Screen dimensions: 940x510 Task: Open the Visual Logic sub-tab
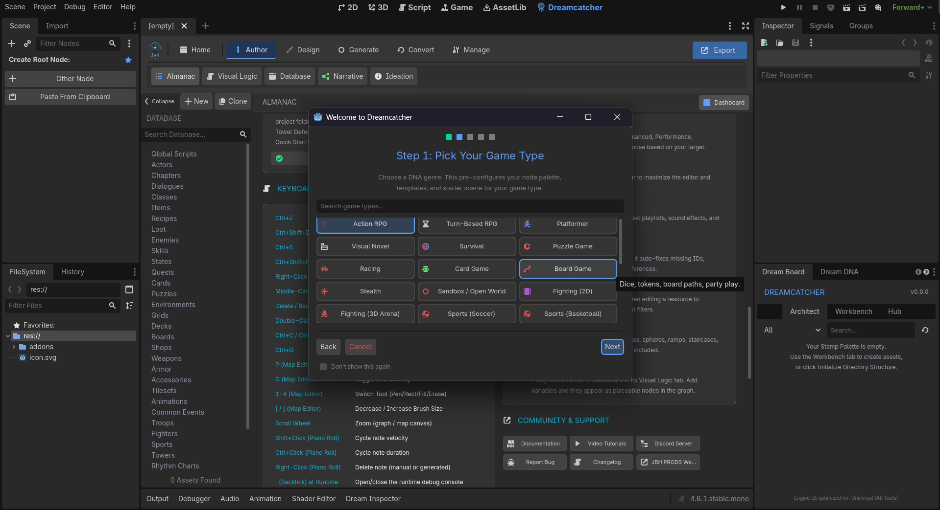pyautogui.click(x=232, y=76)
